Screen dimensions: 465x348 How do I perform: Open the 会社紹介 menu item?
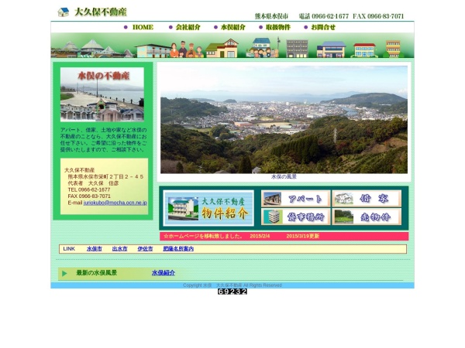point(188,27)
